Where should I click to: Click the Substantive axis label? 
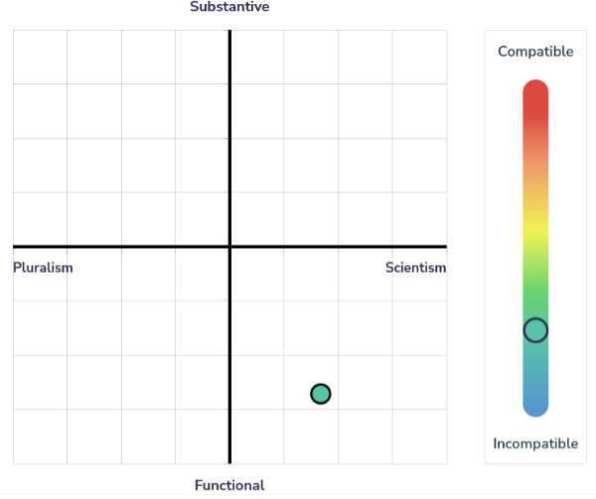coord(229,7)
